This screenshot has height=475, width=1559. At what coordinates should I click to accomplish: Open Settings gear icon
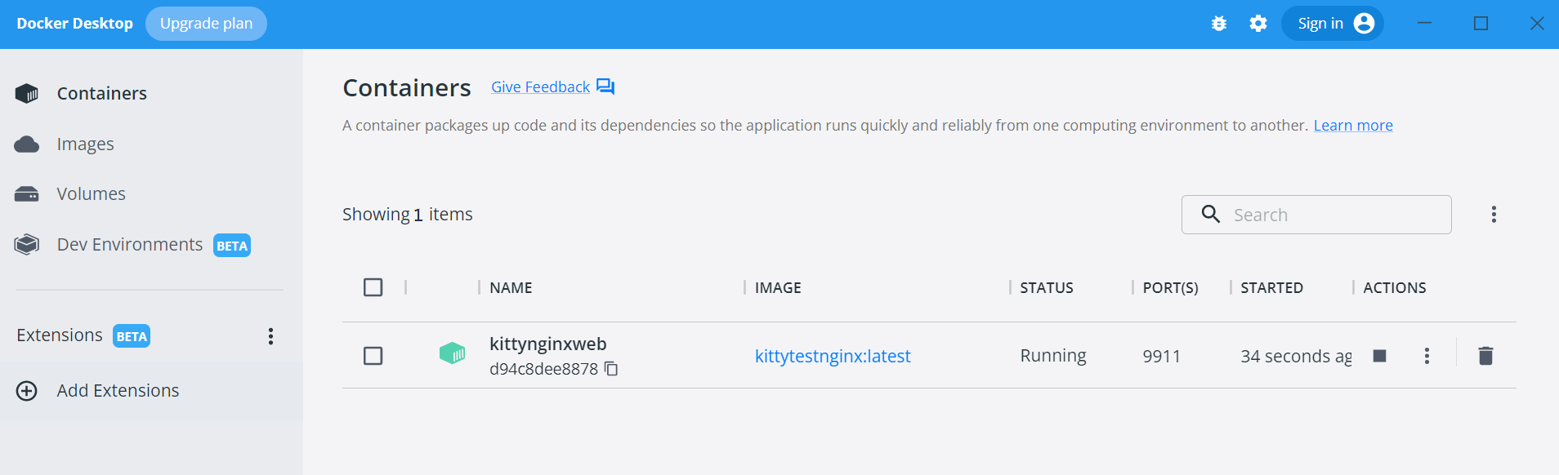click(x=1258, y=24)
